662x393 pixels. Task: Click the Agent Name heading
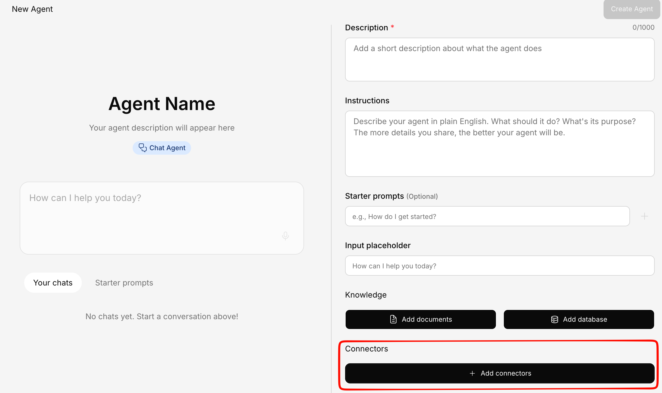[x=162, y=104]
